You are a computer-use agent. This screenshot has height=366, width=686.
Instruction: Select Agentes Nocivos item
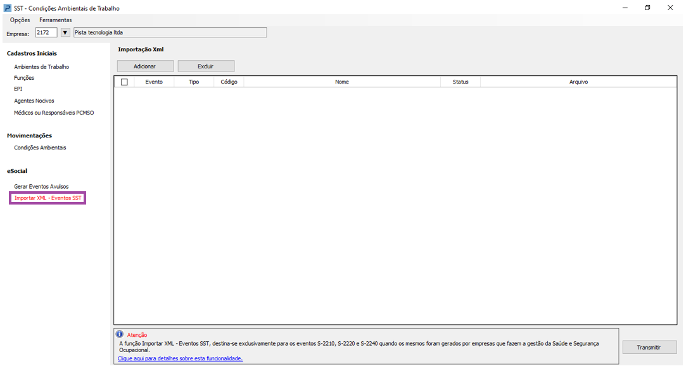tap(34, 101)
